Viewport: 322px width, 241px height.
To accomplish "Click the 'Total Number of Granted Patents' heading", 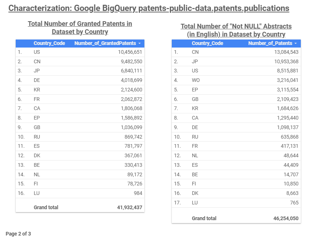I will click(80, 27).
